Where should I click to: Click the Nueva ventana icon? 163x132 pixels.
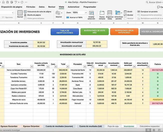point(102,13)
